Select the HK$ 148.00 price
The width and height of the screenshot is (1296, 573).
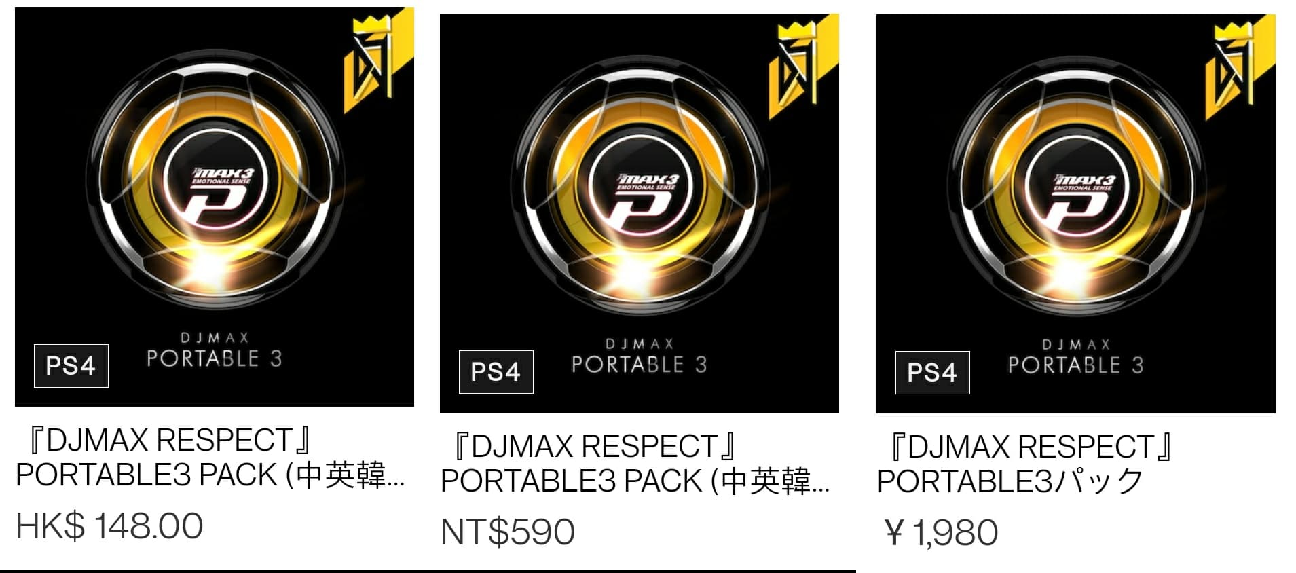pos(109,526)
